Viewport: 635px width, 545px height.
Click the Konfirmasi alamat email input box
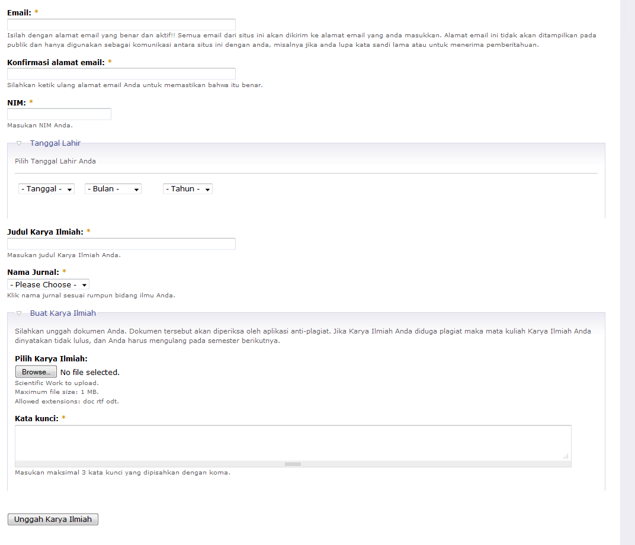tap(121, 74)
